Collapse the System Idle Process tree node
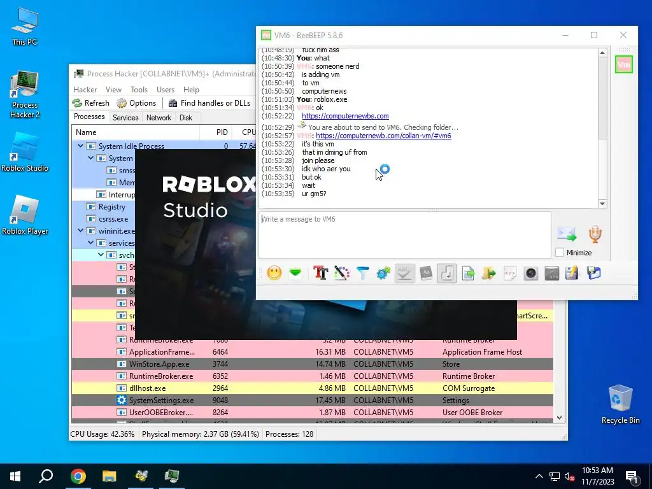Image resolution: width=652 pixels, height=489 pixels. 80,146
